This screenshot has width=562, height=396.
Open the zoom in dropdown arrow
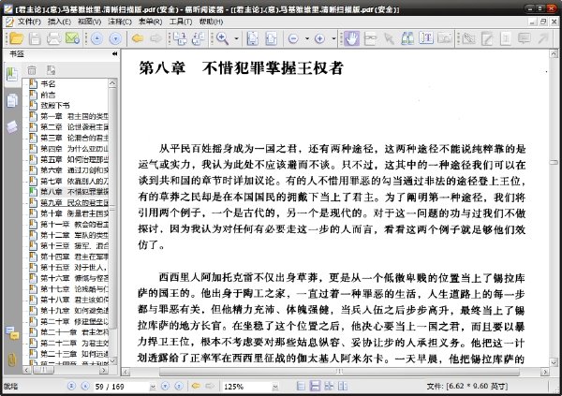point(333,38)
